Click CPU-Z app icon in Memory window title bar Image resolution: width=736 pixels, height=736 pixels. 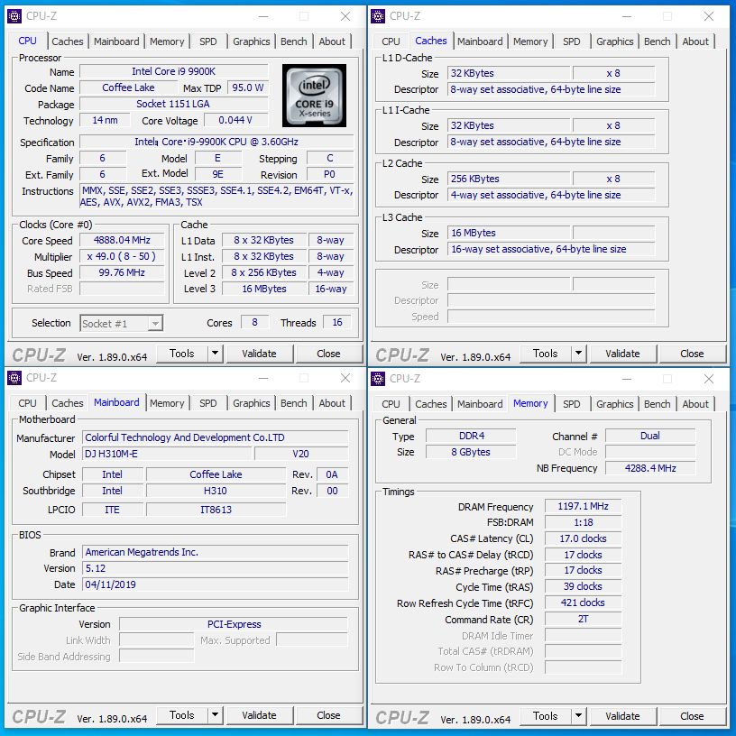378,379
